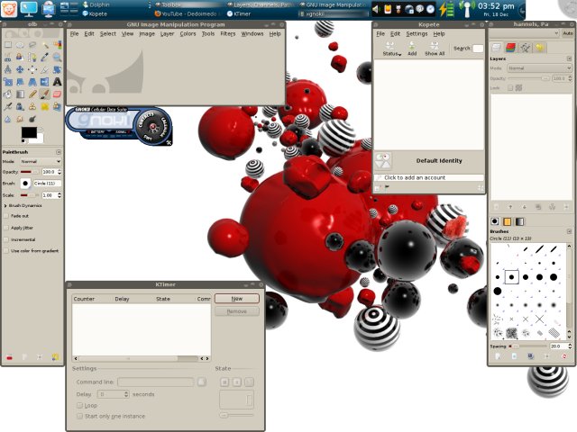Click the taskbar volume speaker icon
The image size is (577, 432).
point(376,10)
